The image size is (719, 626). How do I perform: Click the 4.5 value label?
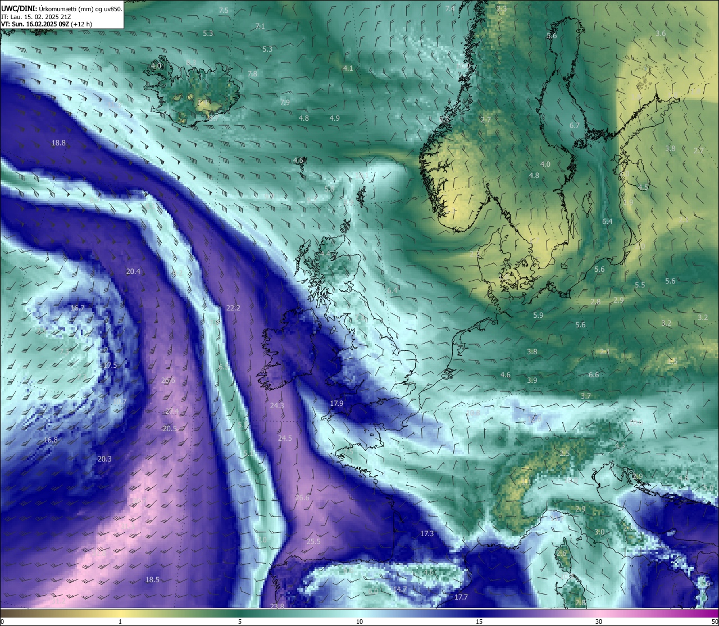point(643,188)
